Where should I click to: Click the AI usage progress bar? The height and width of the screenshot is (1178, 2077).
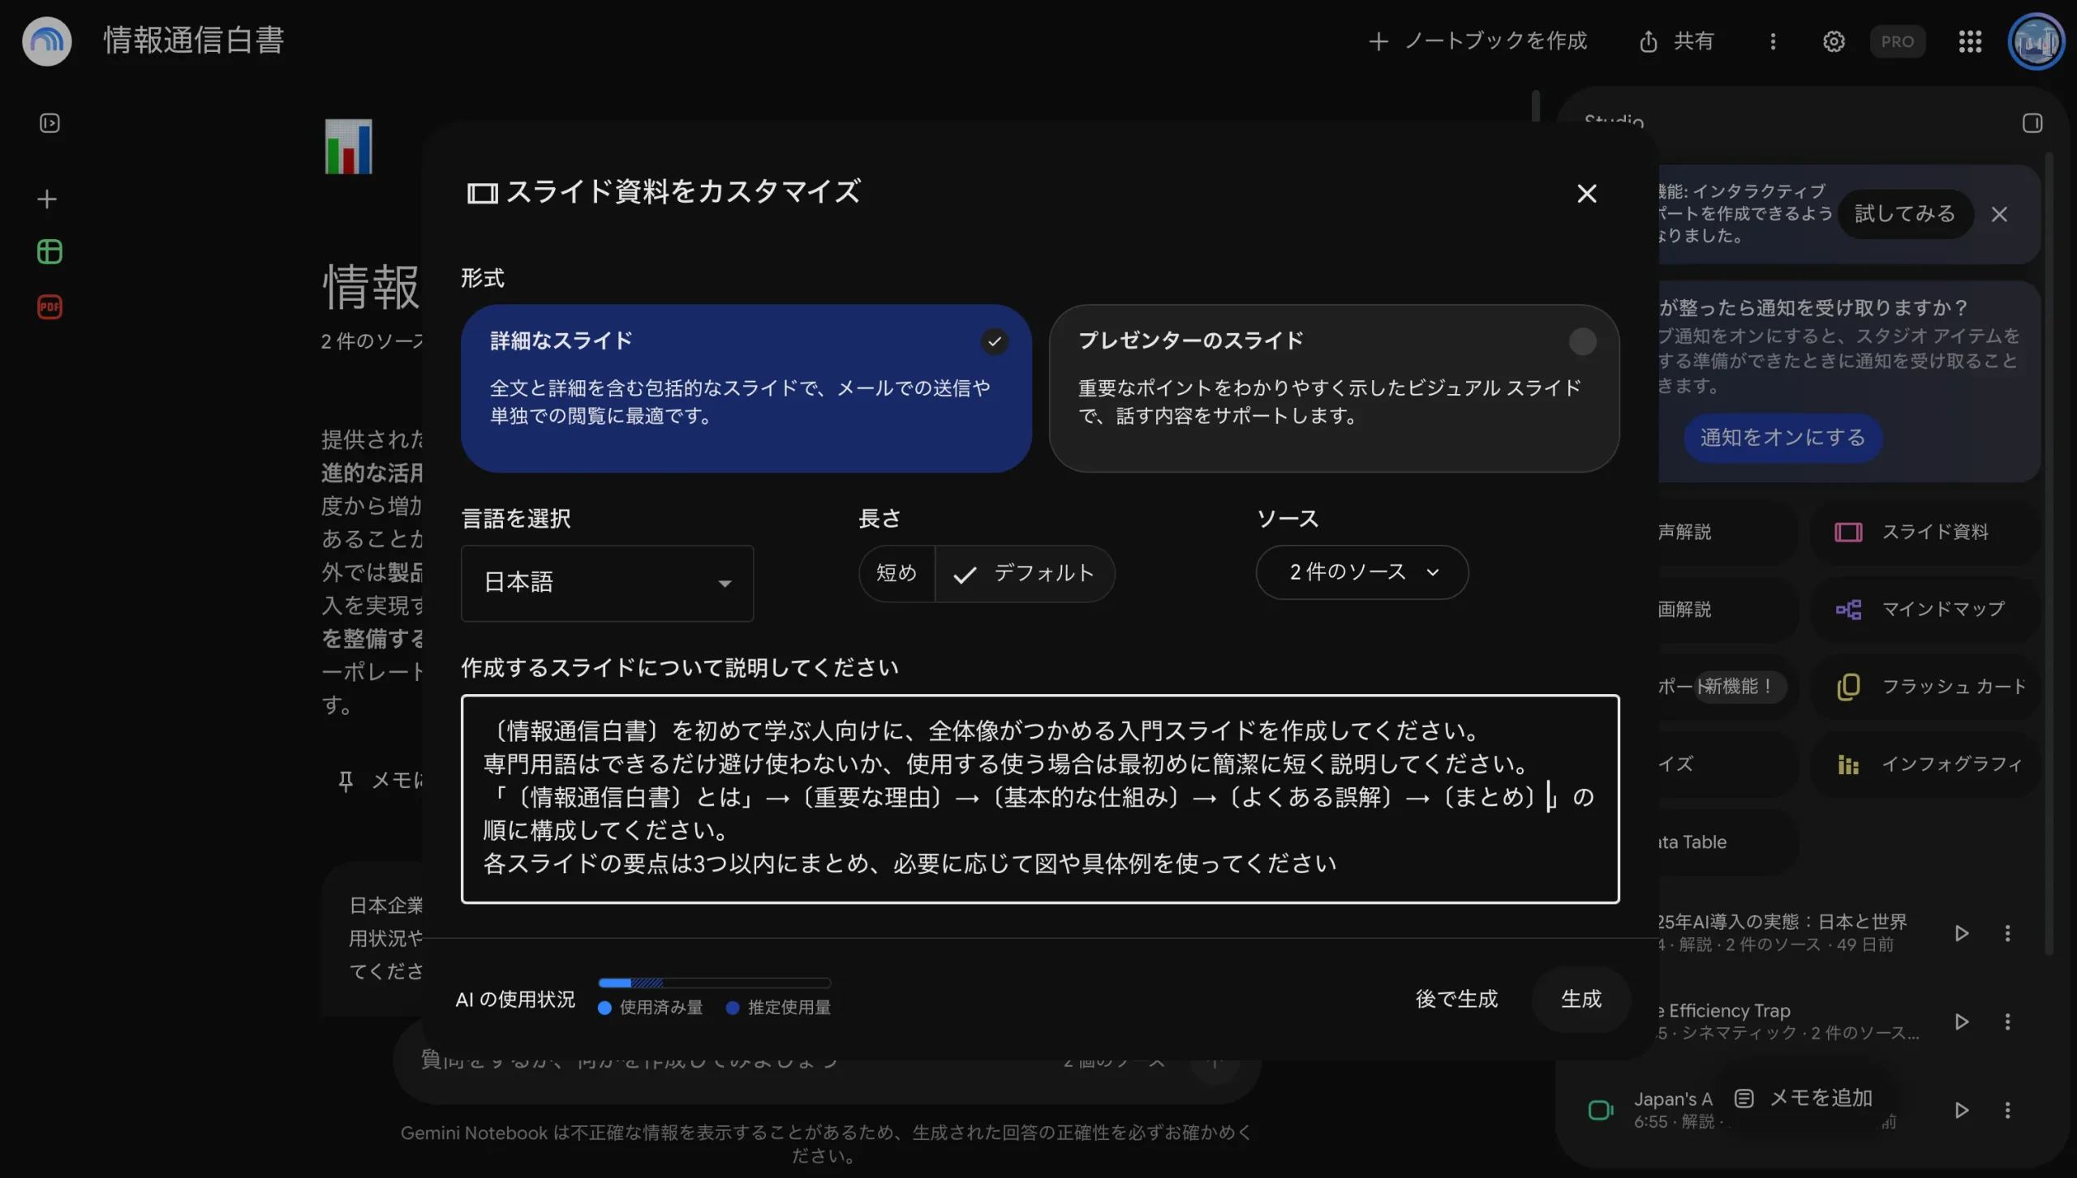(714, 983)
